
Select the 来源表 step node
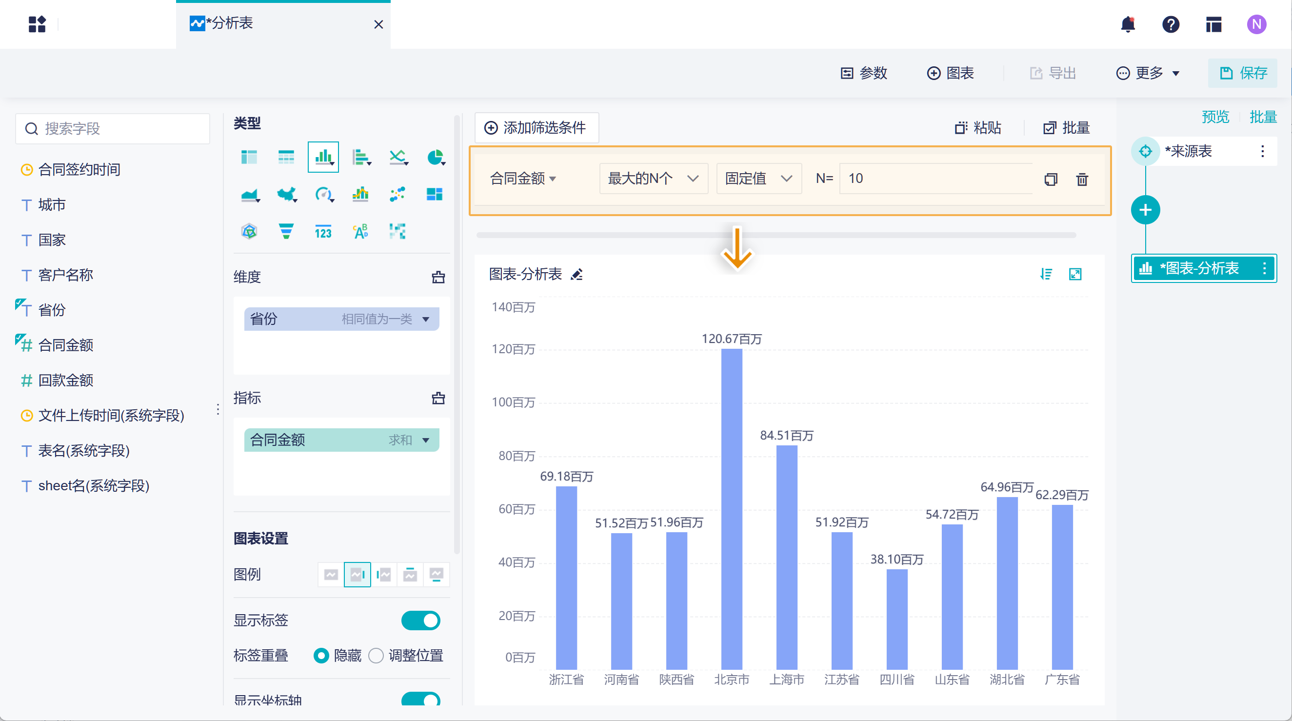[x=1204, y=151]
